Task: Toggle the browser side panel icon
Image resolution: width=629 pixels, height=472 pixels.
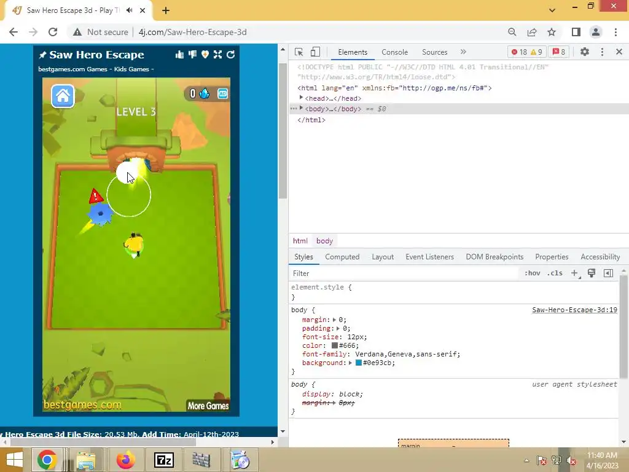Action: click(576, 32)
